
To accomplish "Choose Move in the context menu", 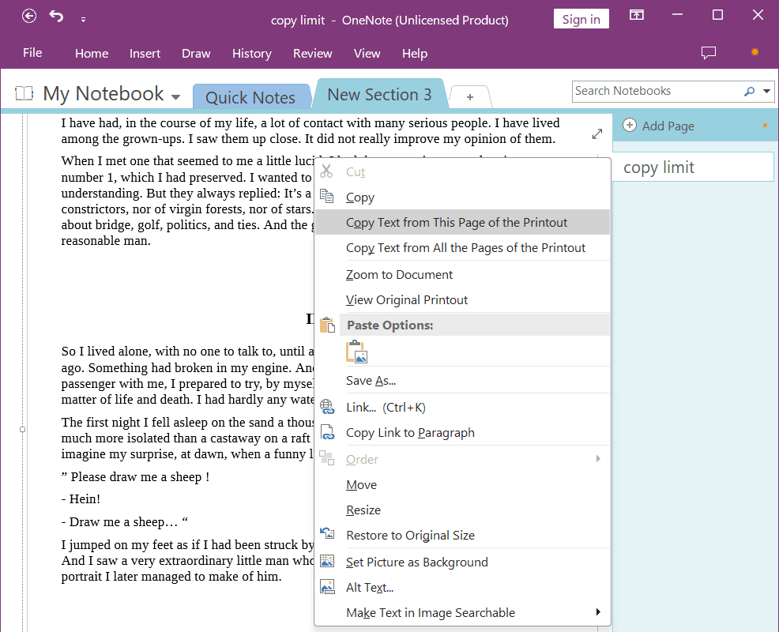I will [462, 484].
